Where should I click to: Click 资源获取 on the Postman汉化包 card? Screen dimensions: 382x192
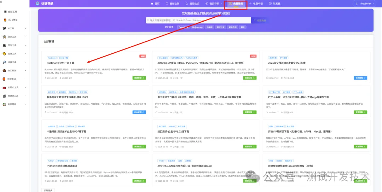pos(139,78)
